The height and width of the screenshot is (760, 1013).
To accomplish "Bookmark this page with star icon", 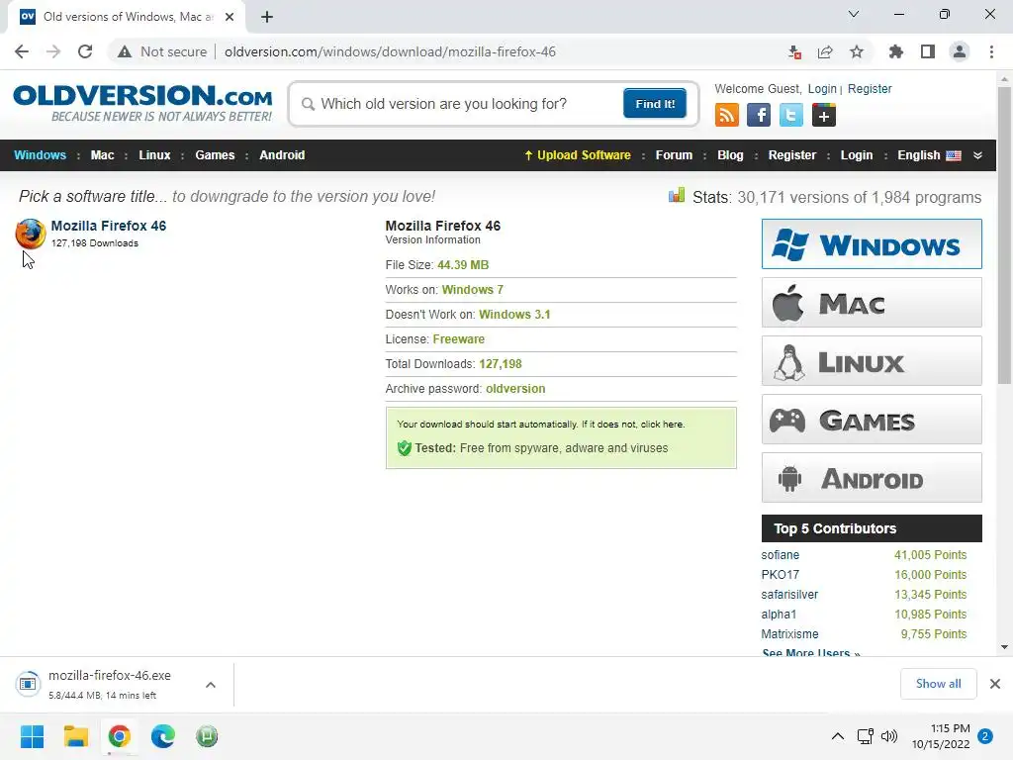I will pyautogui.click(x=857, y=51).
